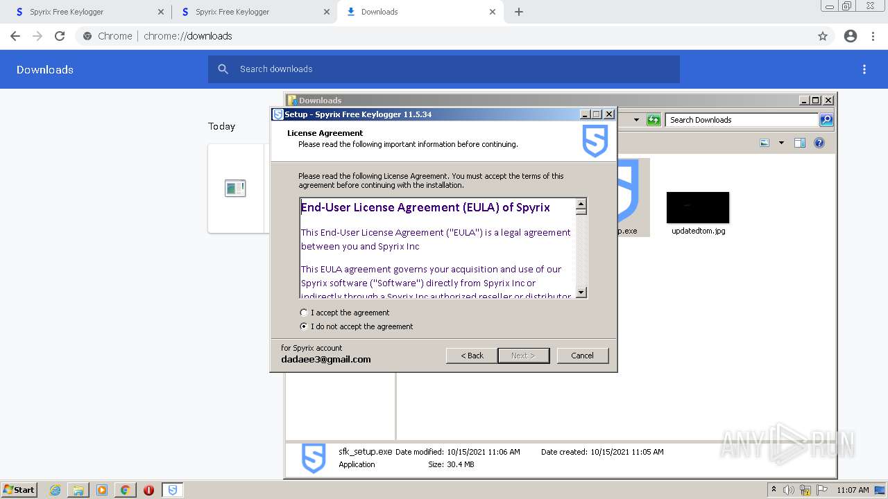This screenshot has width=888, height=499.
Task: Reload the Chrome page
Action: 60,36
